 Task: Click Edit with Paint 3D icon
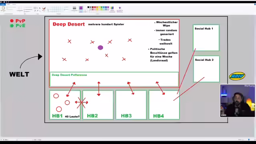point(120,9)
